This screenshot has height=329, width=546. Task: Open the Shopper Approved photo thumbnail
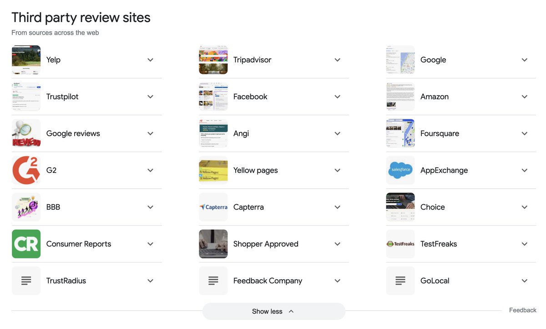point(213,244)
